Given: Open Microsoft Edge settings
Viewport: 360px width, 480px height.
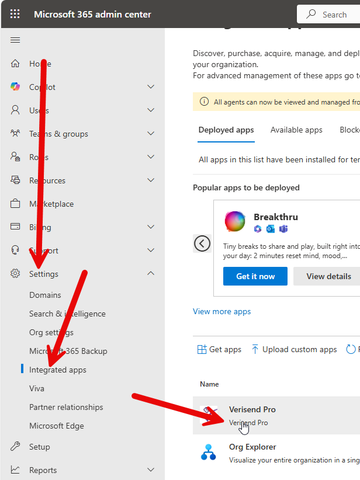Looking at the screenshot, I should click(x=56, y=426).
